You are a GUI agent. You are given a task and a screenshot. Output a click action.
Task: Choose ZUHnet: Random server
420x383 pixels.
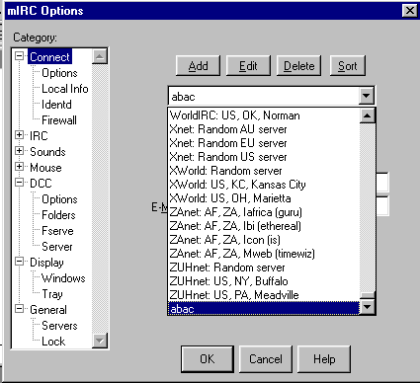pos(264,268)
